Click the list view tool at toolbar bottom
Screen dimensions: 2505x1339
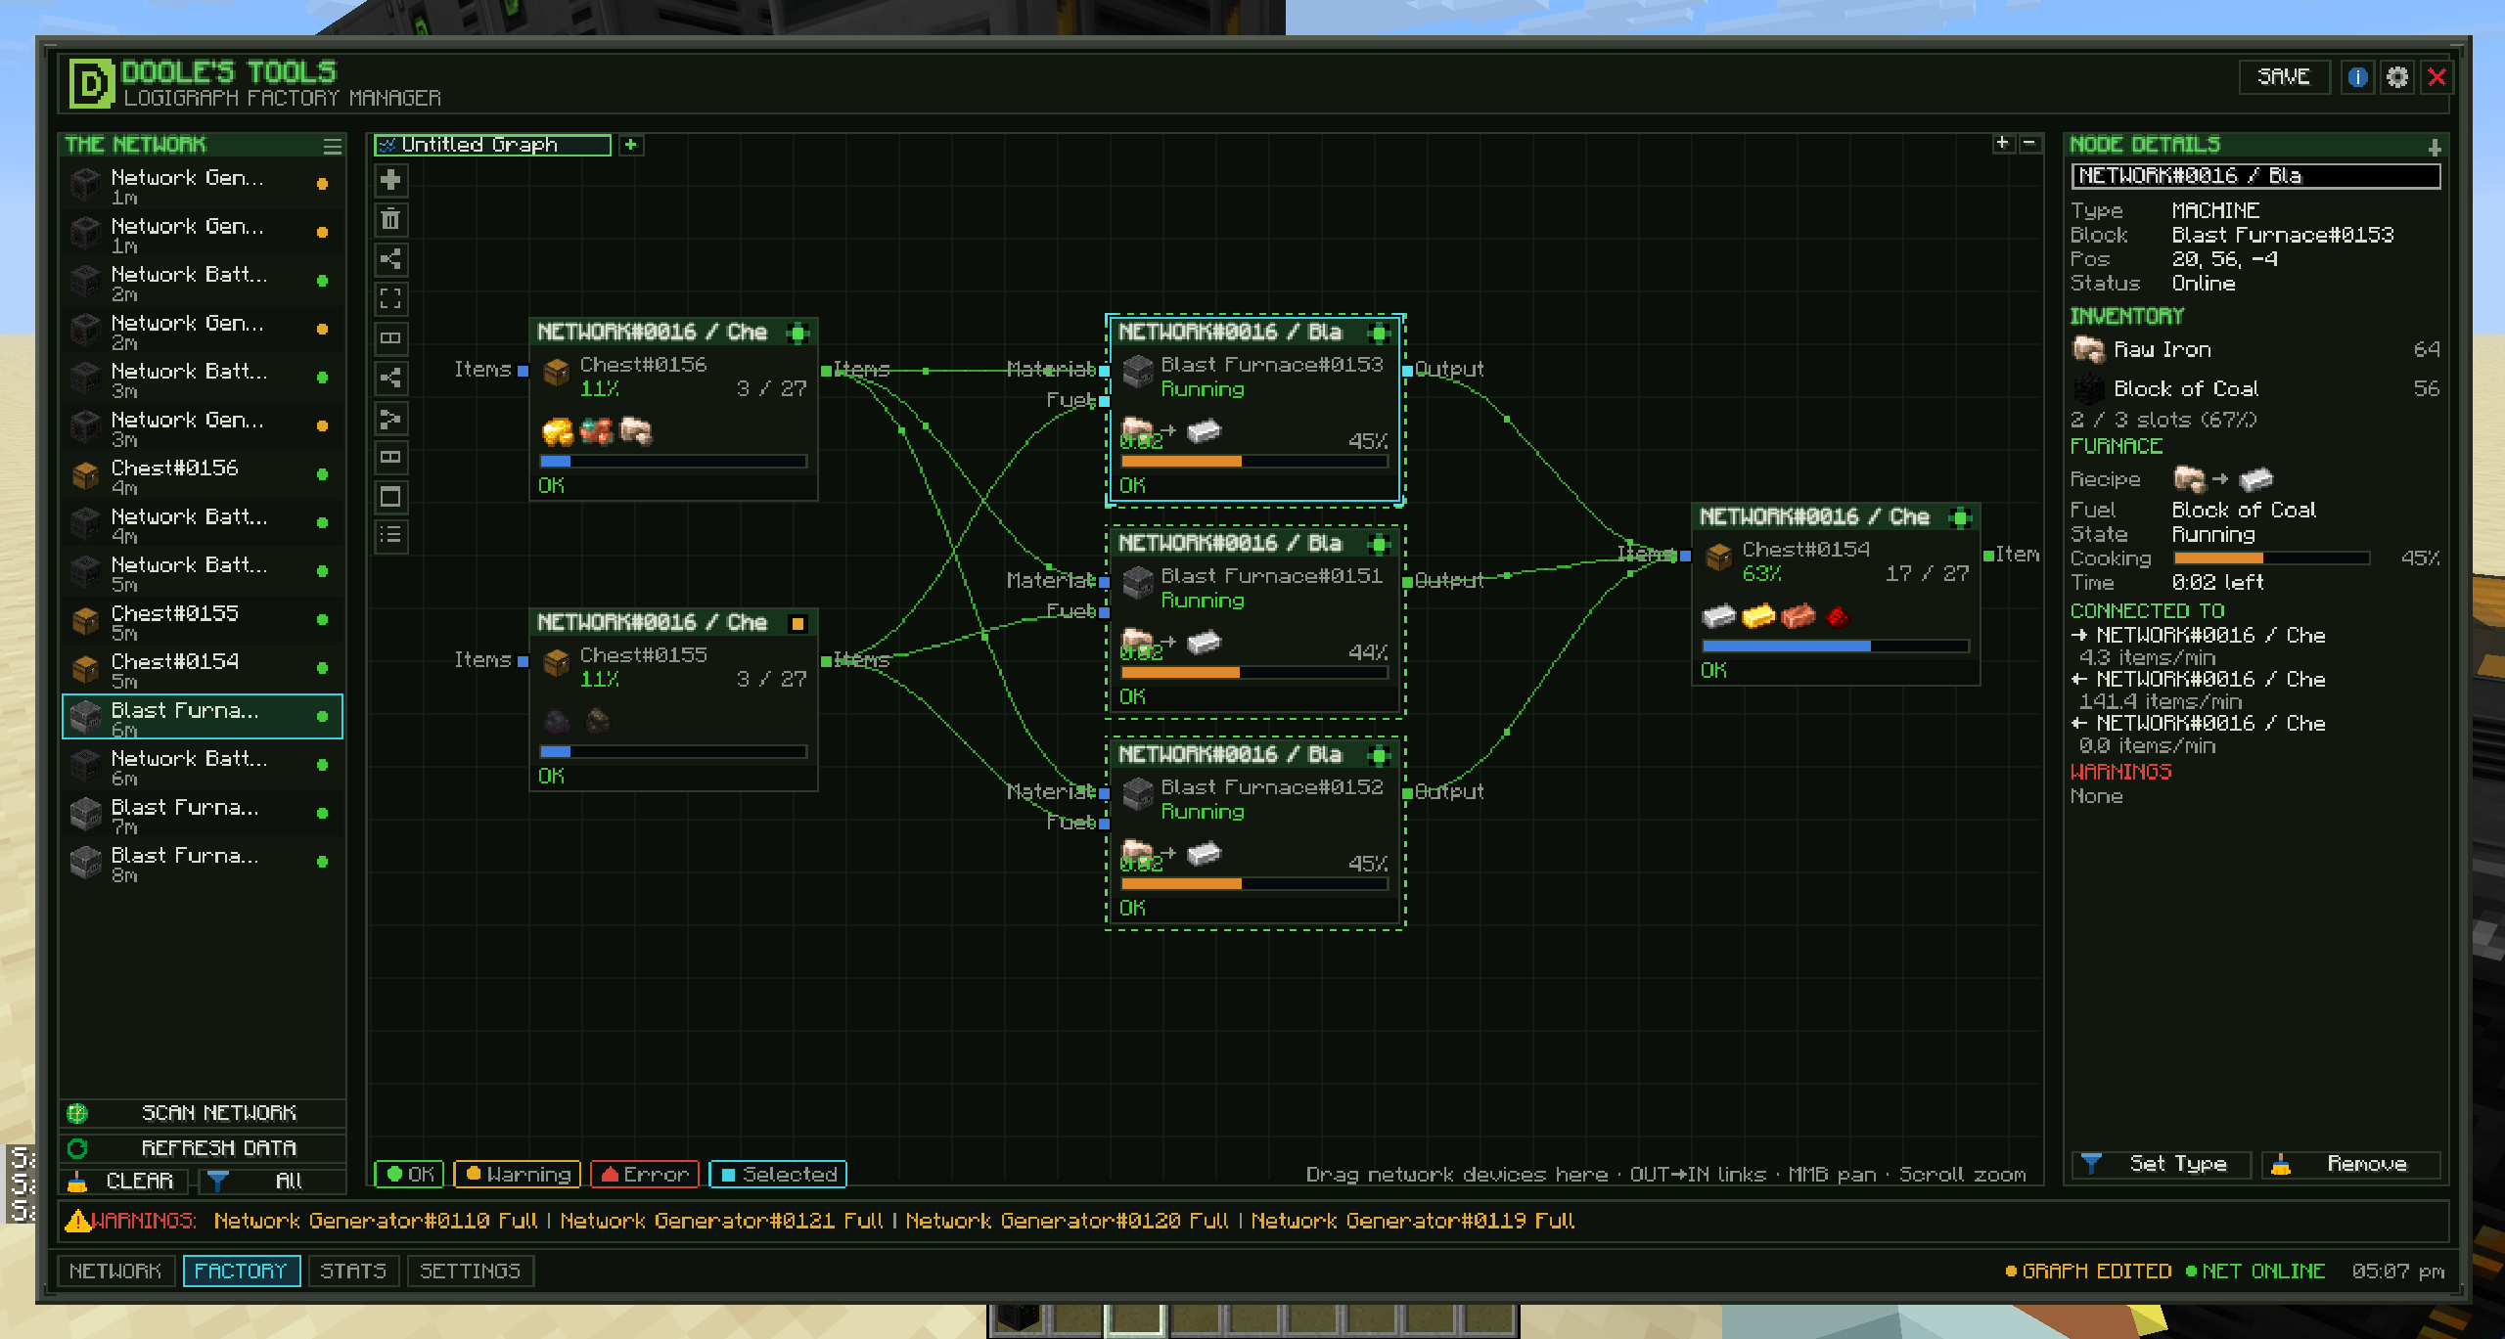[x=390, y=535]
